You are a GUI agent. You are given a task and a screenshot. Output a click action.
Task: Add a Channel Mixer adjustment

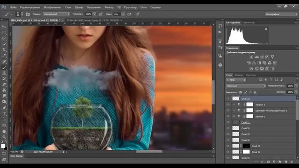pos(270,63)
